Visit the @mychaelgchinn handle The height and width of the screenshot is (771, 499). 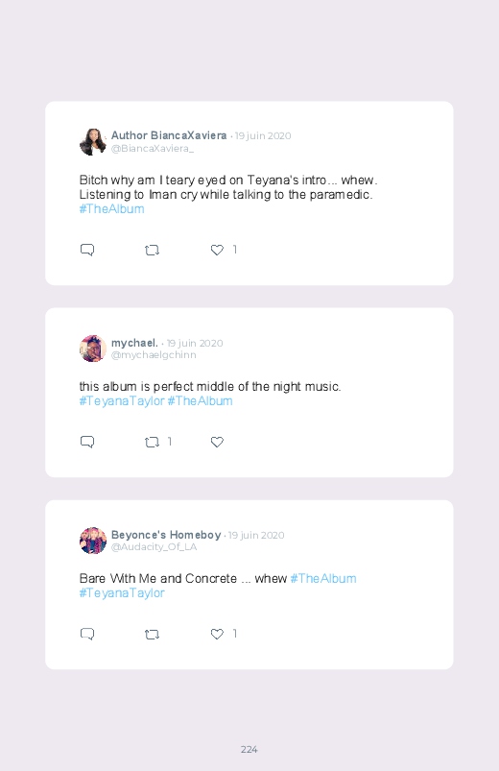point(154,355)
